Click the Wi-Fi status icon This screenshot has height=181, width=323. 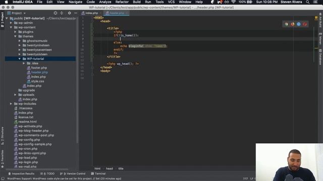pyautogui.click(x=233, y=2)
